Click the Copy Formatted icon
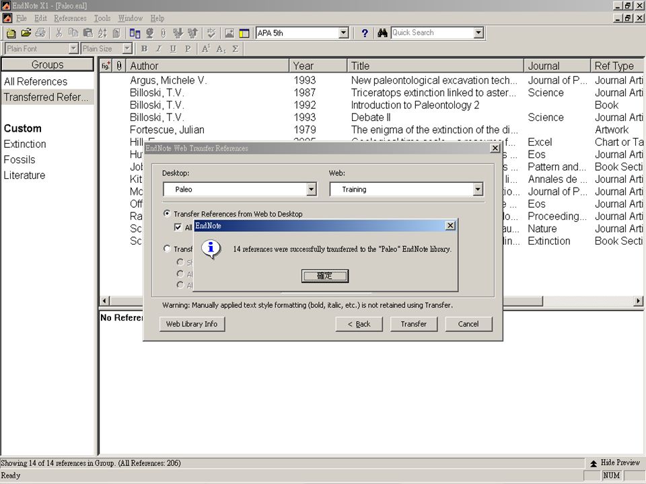The image size is (646, 484). pyautogui.click(x=116, y=33)
